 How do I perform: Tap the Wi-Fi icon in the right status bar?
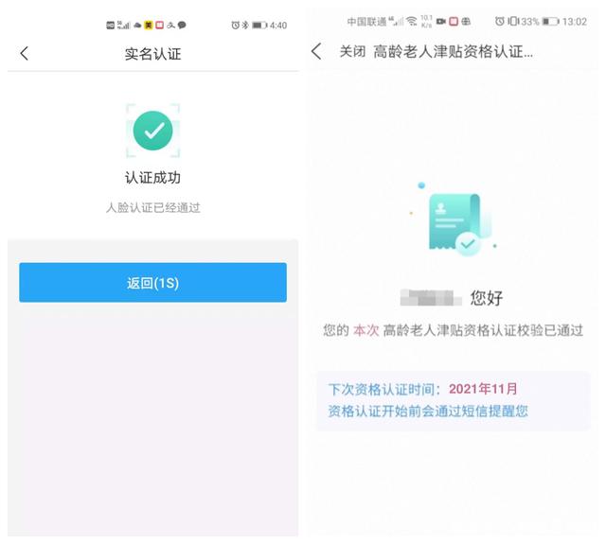(412, 21)
